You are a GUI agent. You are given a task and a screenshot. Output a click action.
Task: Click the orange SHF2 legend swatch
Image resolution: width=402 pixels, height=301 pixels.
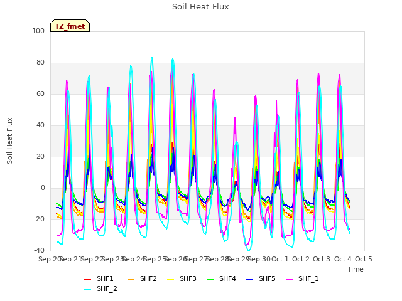[x=131, y=280]
